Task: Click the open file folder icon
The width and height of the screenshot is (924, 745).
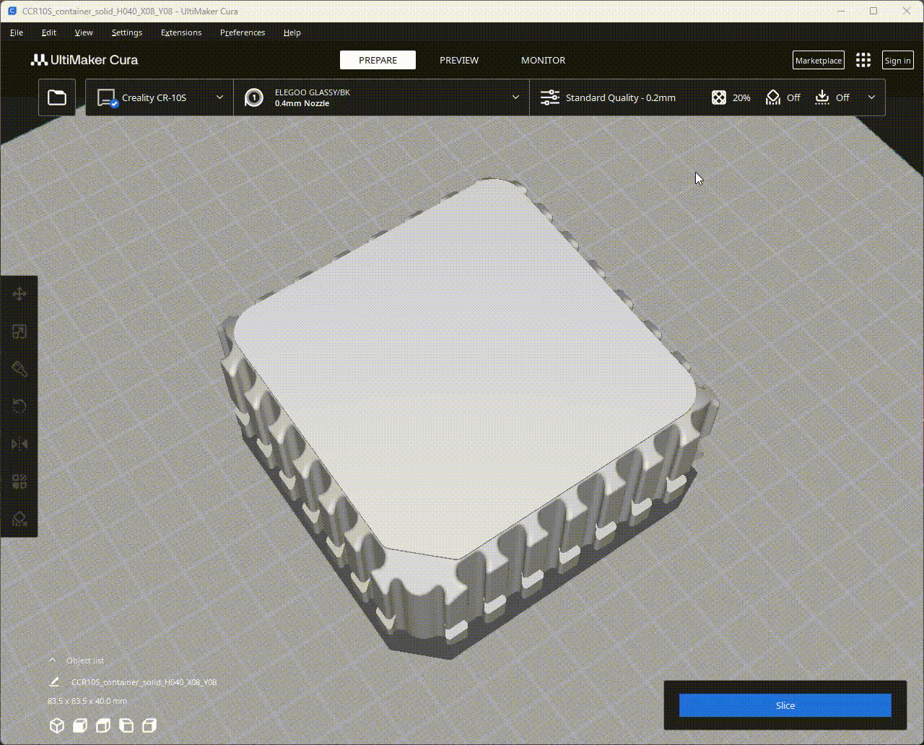Action: click(x=57, y=97)
